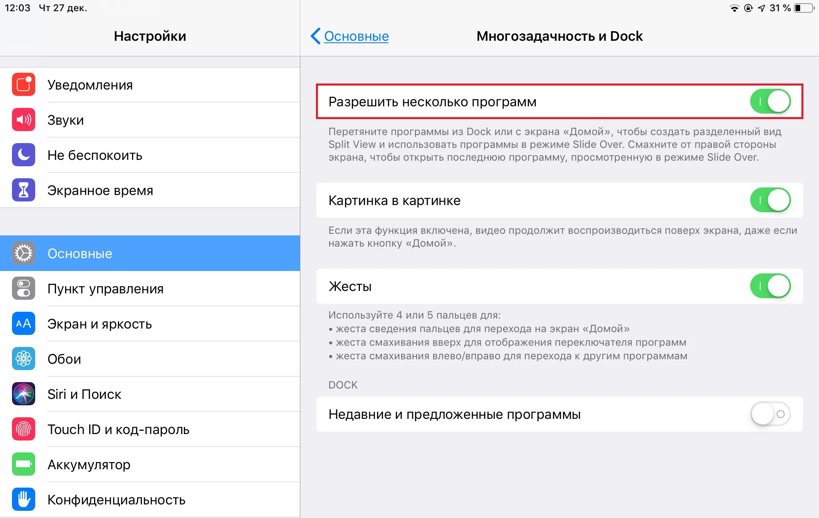Tap the General (Основные) gear icon
This screenshot has width=819, height=518.
point(24,253)
